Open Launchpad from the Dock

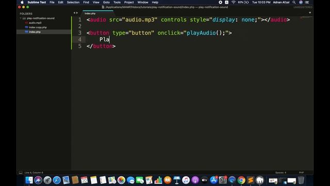coord(47,180)
